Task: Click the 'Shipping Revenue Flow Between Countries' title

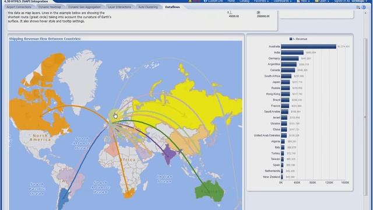Action: tap(45, 38)
